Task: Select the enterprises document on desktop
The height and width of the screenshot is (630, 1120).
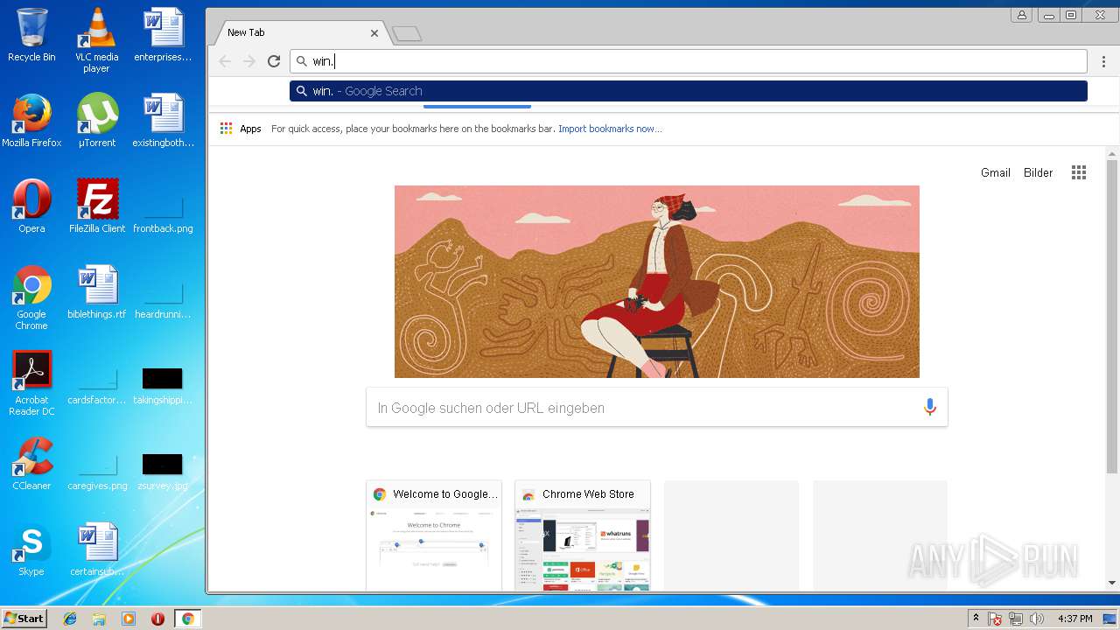Action: pyautogui.click(x=163, y=35)
